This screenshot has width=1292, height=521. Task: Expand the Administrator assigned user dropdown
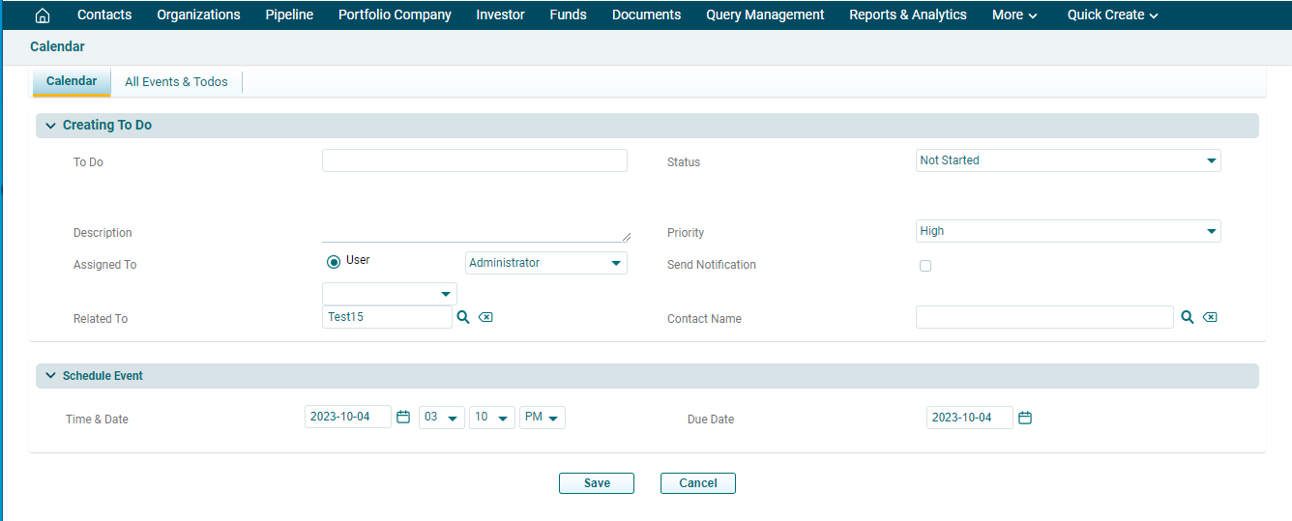pyautogui.click(x=545, y=263)
